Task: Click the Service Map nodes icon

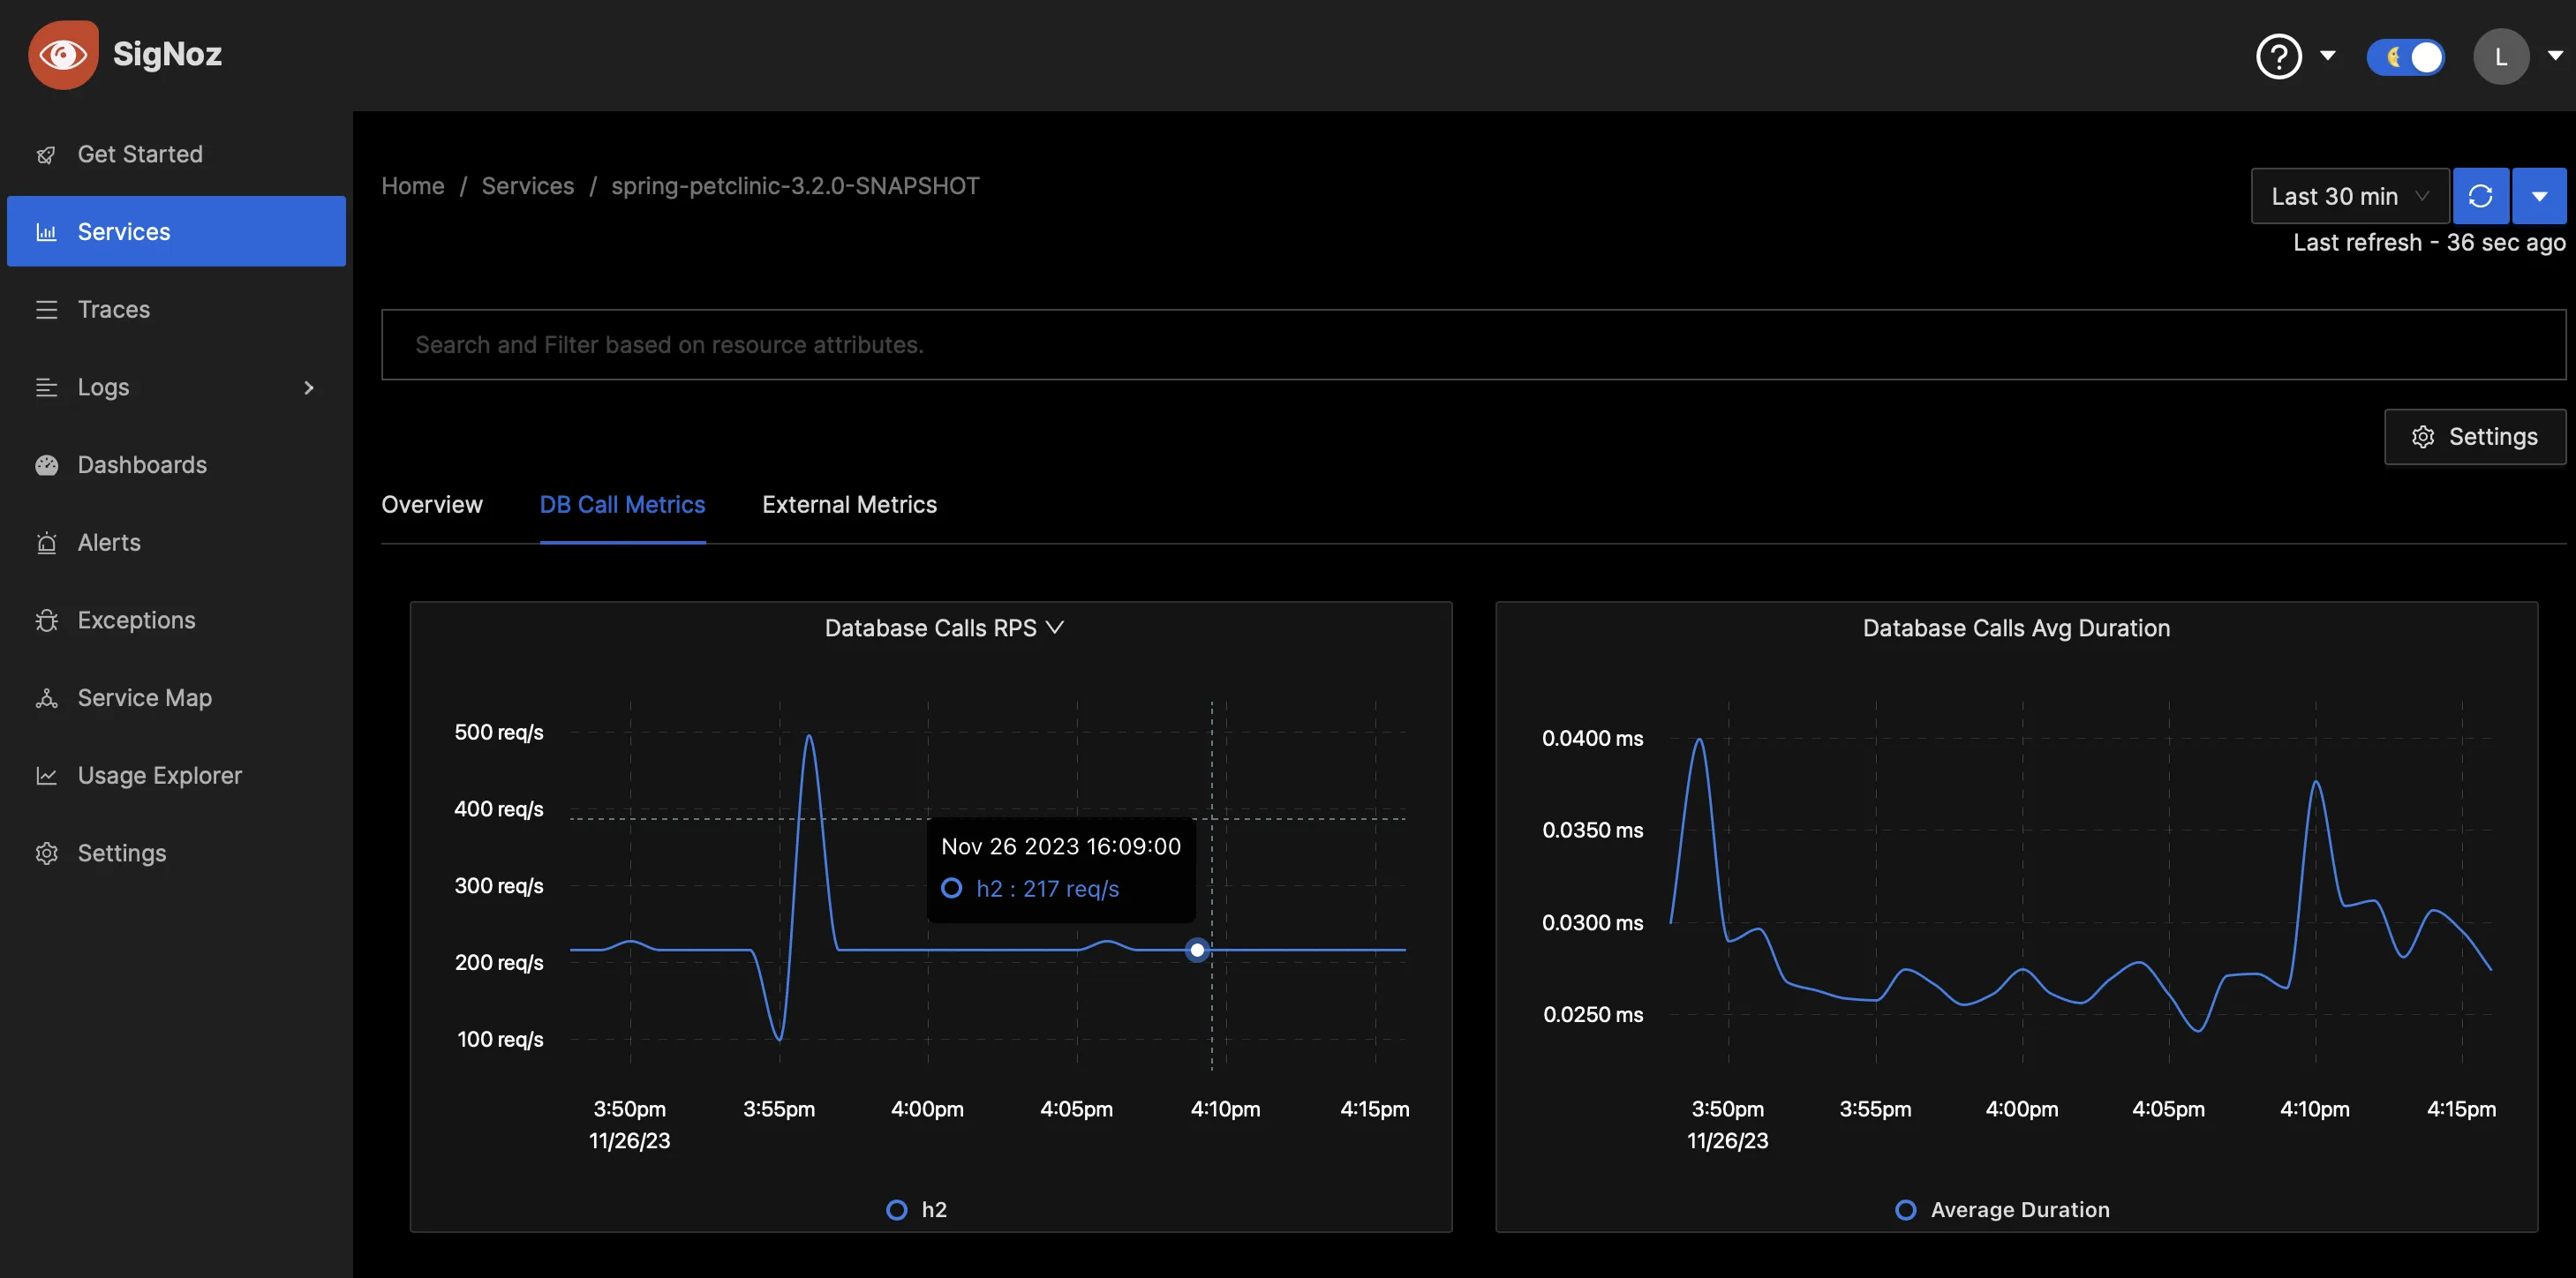Action: [x=46, y=698]
